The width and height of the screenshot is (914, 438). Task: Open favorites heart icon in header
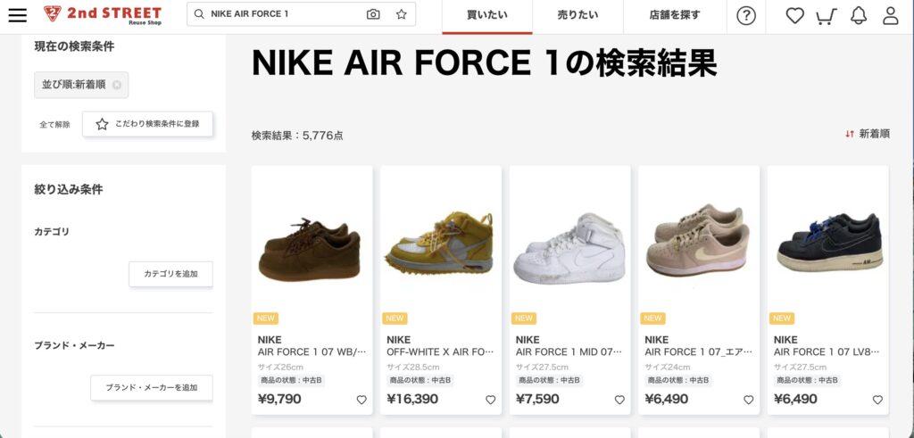(x=794, y=16)
